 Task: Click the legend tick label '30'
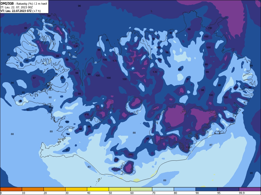(67, 193)
